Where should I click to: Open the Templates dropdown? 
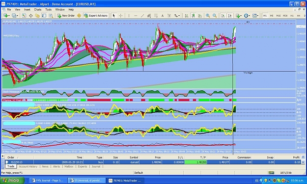point(255,16)
